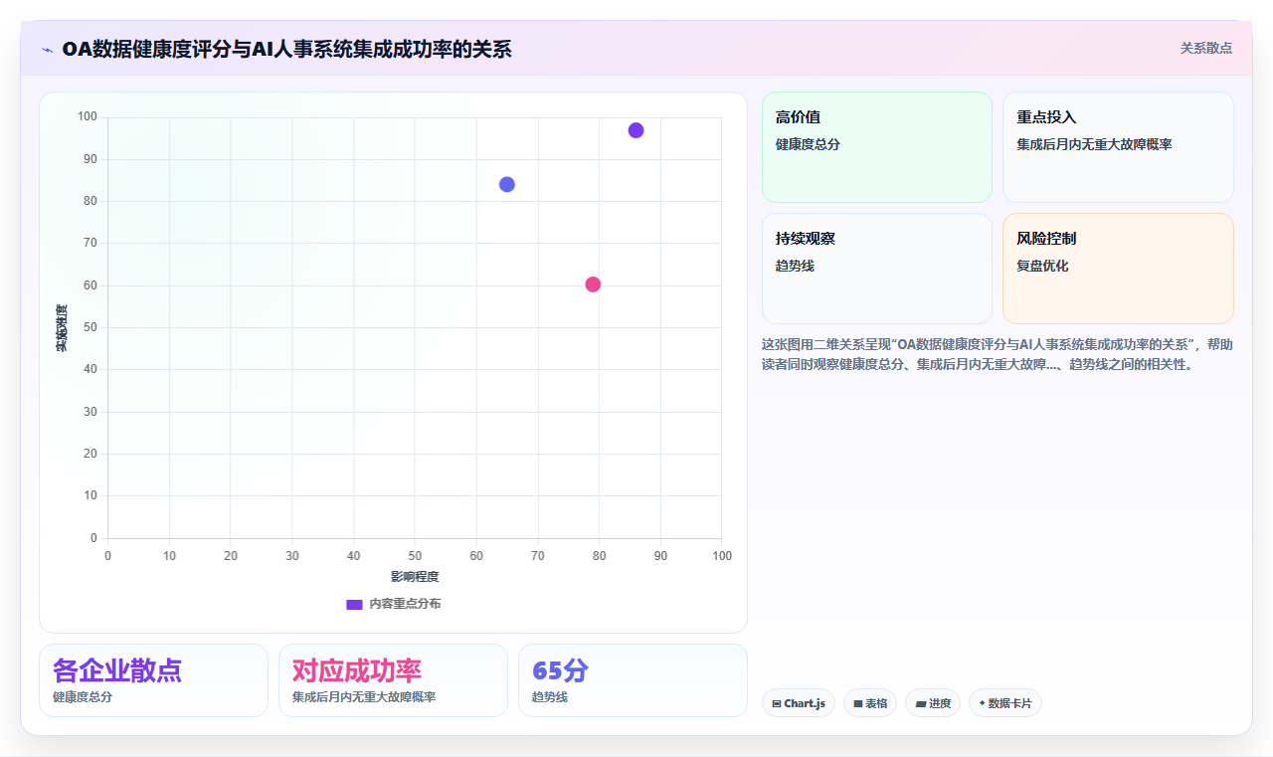This screenshot has width=1273, height=757.
Task: Click the lightning icon beside the title
Action: (48, 50)
